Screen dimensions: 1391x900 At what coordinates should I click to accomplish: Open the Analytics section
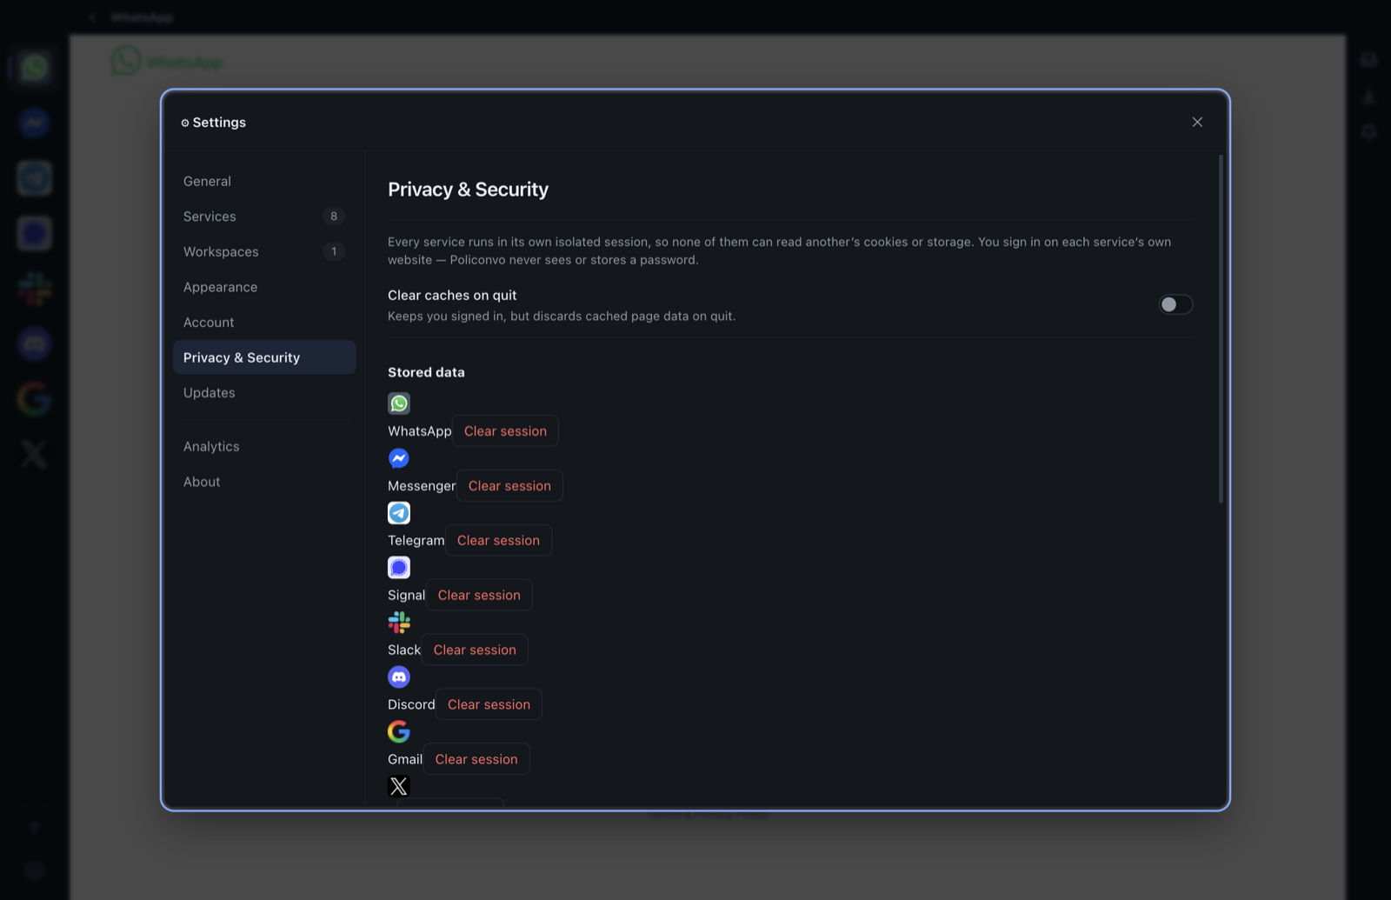coord(264,446)
